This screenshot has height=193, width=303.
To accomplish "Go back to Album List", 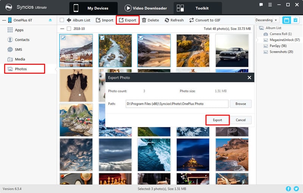I will click(78, 20).
